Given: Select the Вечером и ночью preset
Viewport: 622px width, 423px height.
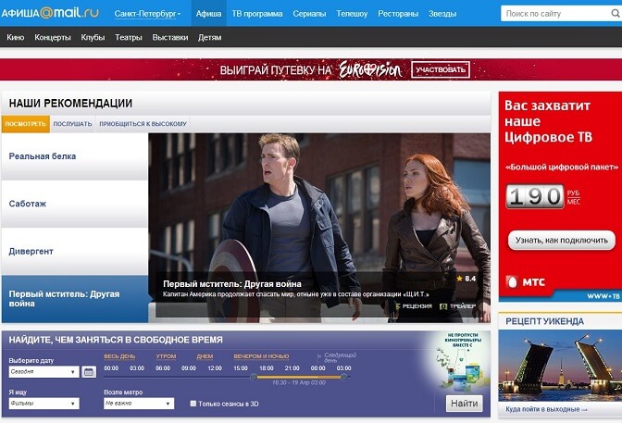Looking at the screenshot, I should pos(261,356).
